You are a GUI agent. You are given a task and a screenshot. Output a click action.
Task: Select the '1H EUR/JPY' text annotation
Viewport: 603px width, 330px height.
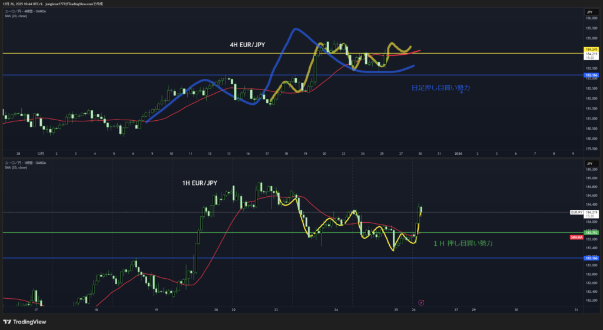pyautogui.click(x=200, y=183)
